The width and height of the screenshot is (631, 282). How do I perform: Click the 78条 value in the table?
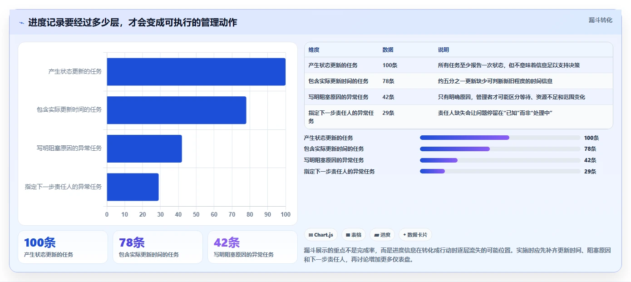389,81
